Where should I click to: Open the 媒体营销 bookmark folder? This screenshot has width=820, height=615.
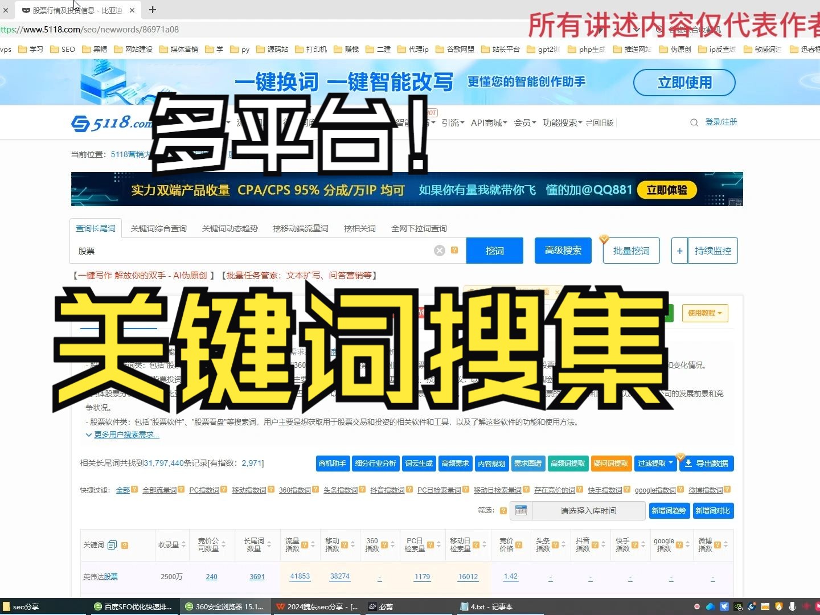[x=179, y=50]
